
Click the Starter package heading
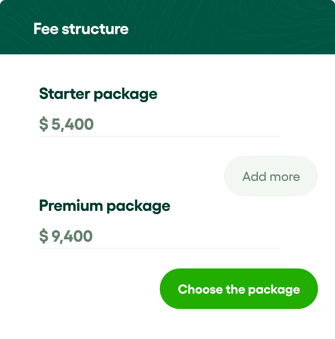98,94
